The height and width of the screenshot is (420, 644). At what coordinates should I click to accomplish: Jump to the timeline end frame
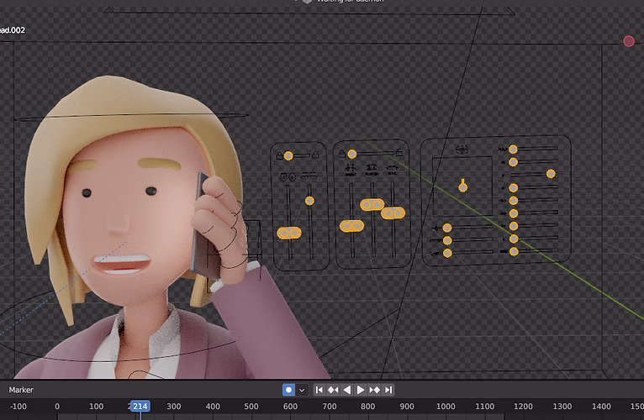(388, 390)
